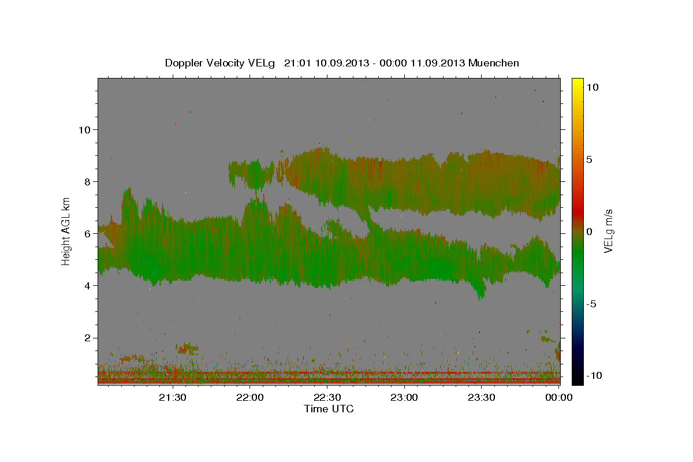Click the yellow top of the colorbar

(x=577, y=84)
